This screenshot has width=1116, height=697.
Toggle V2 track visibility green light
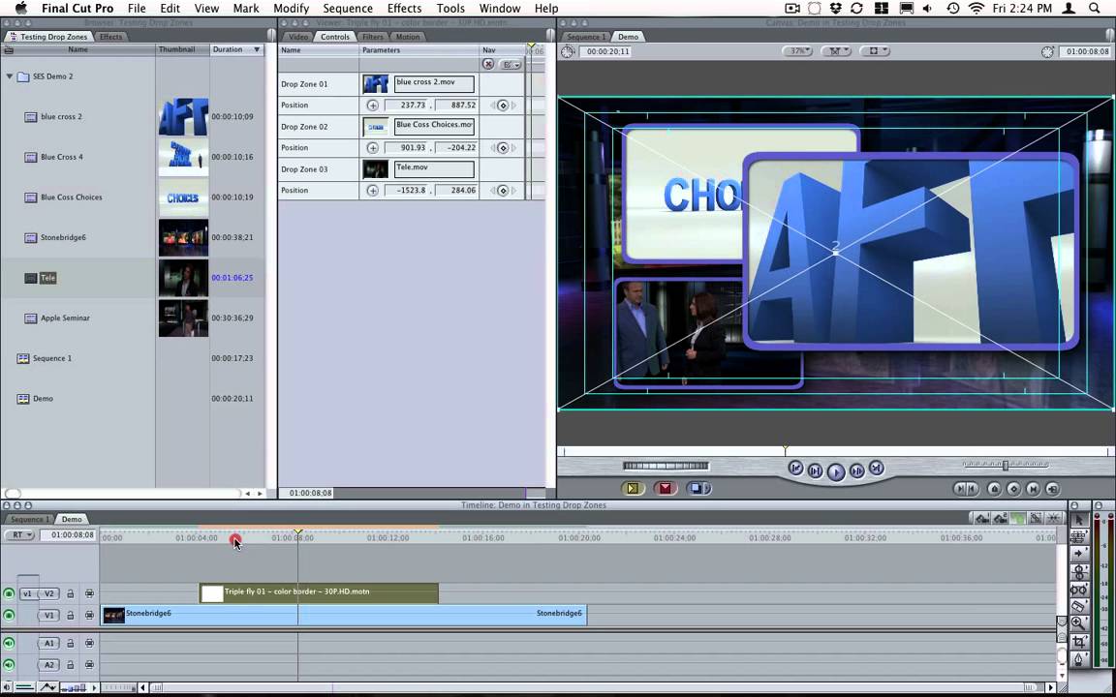(9, 593)
